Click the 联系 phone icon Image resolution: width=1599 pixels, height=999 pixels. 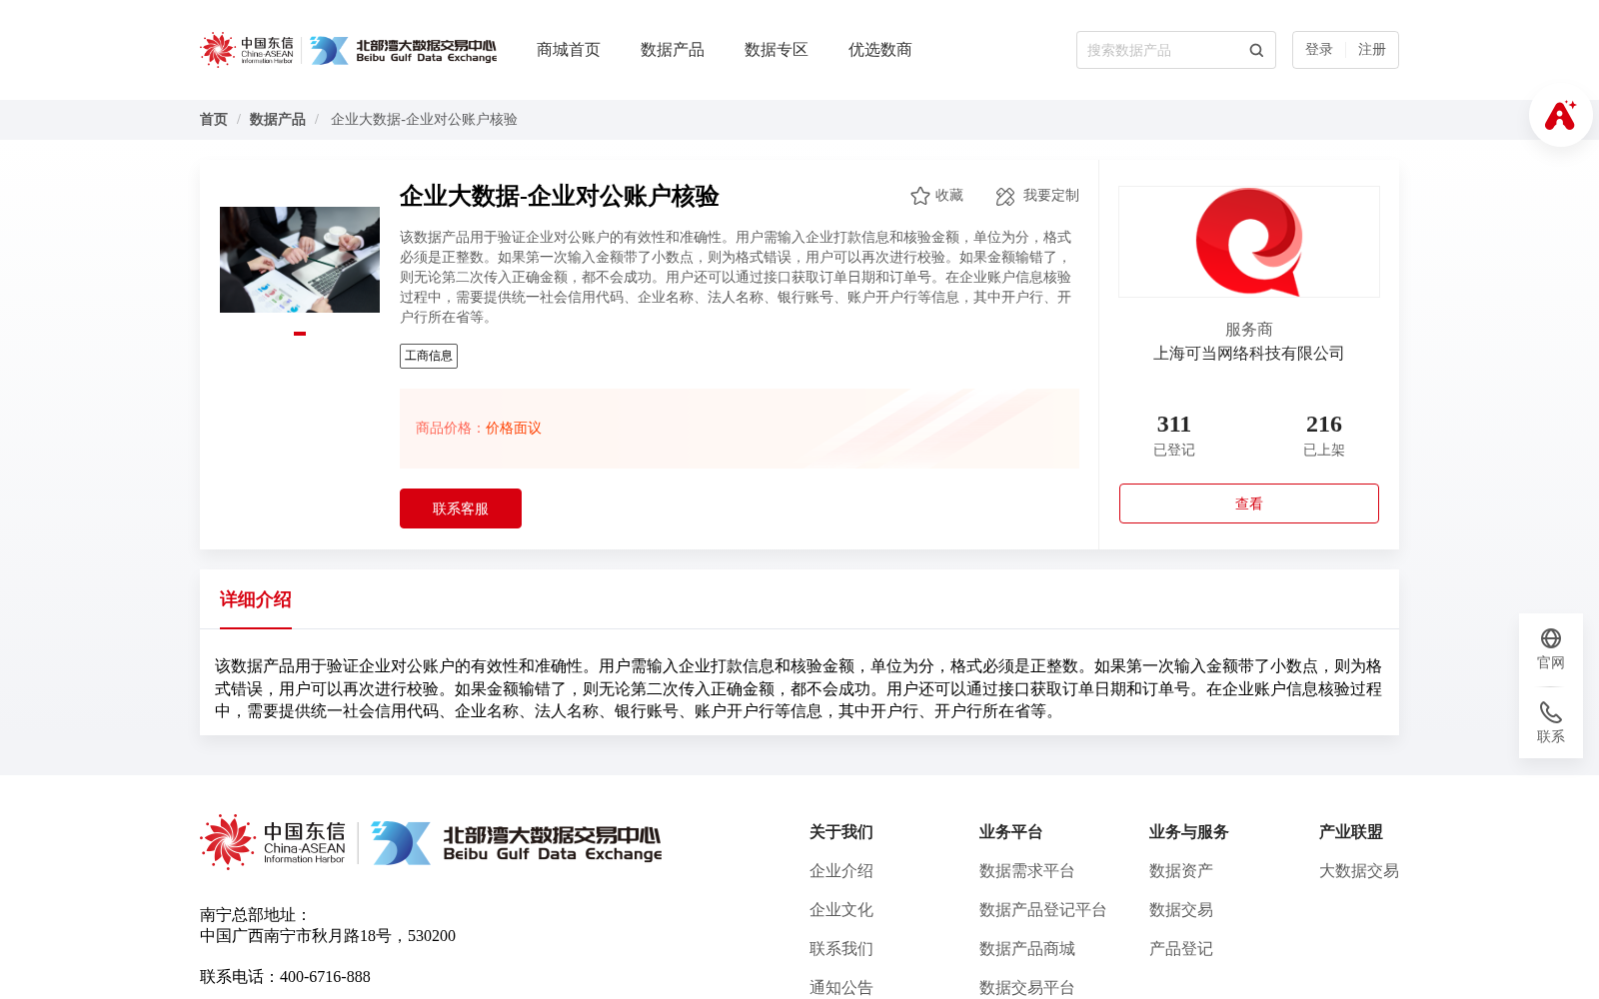pos(1551,712)
